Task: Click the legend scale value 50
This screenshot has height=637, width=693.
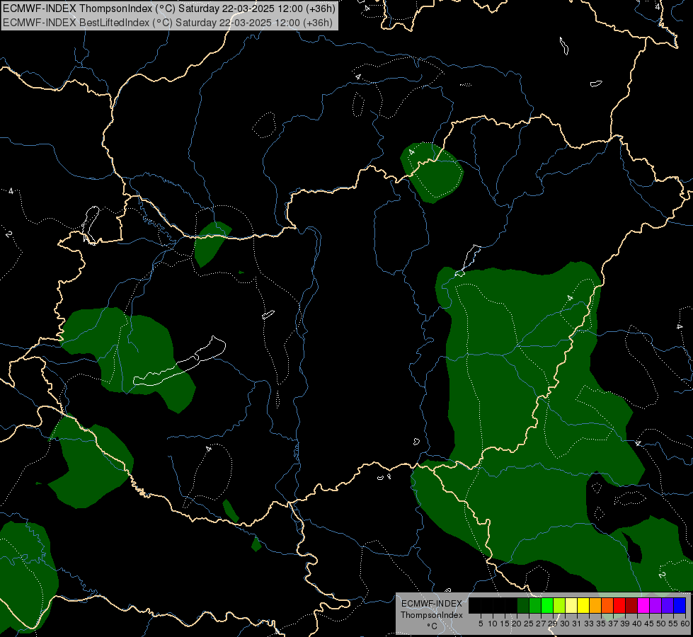Action: 662,624
